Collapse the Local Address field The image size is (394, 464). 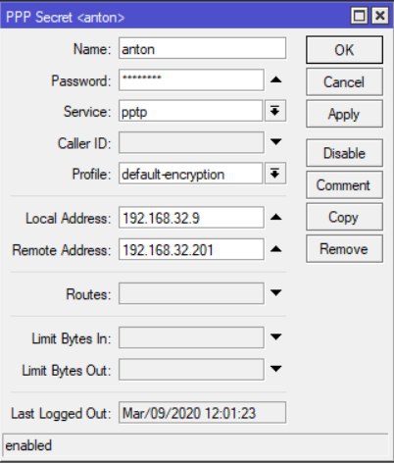tap(276, 217)
